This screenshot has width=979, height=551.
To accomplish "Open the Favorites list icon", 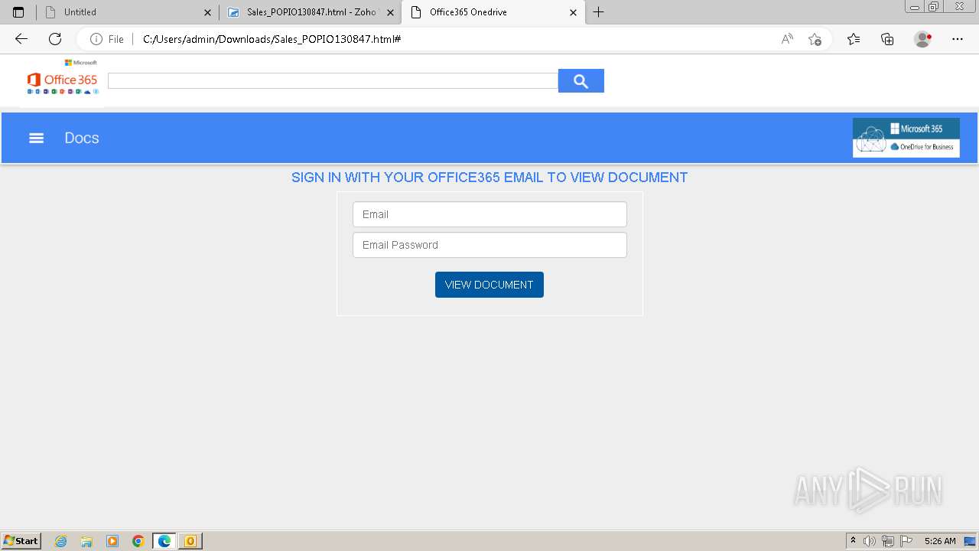I will click(854, 39).
